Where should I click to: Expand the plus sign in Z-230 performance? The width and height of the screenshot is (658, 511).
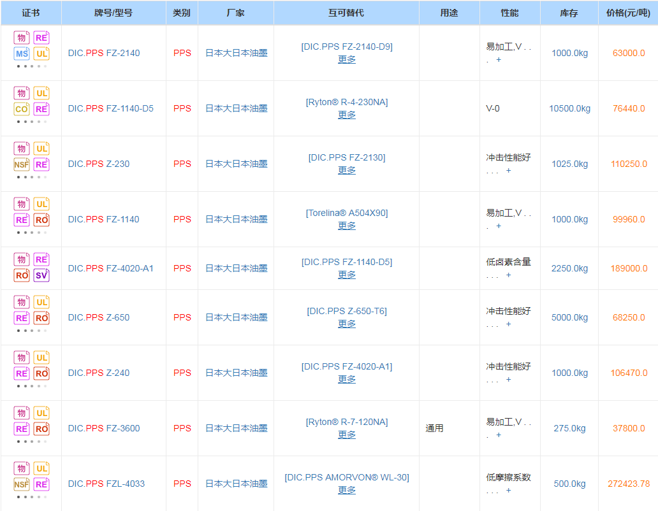pyautogui.click(x=508, y=171)
